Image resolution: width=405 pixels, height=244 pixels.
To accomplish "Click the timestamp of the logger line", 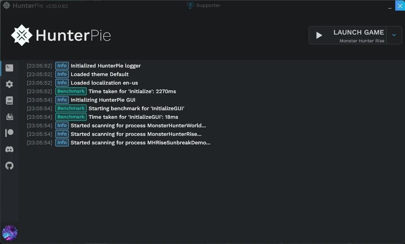I will [39, 66].
